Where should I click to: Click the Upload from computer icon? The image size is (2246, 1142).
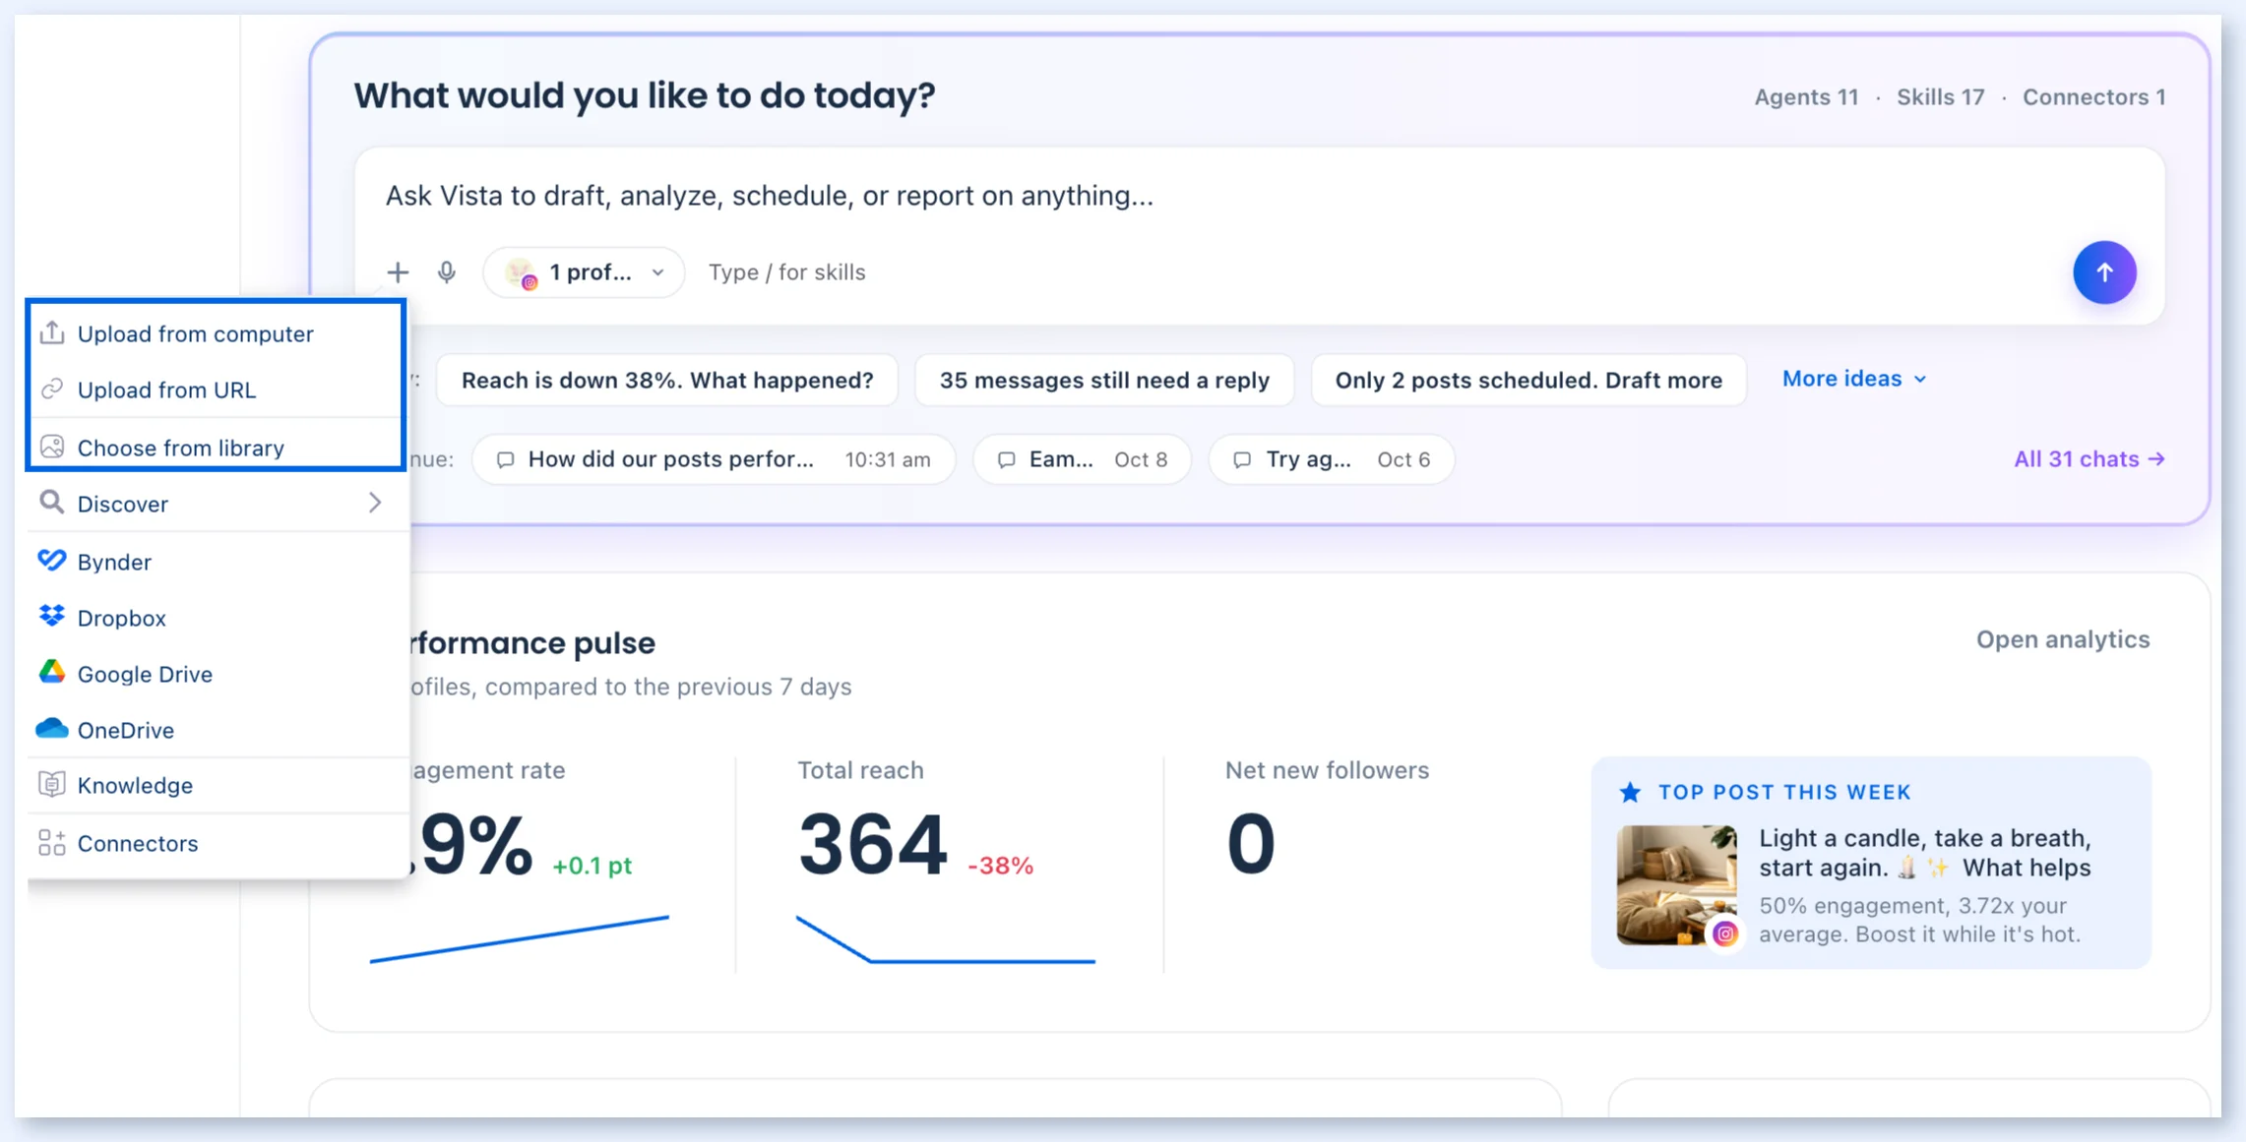tap(52, 333)
